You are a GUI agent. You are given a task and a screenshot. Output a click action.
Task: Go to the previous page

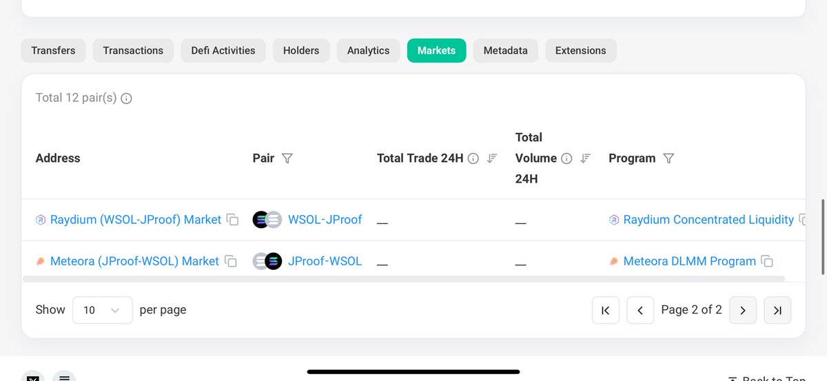pyautogui.click(x=640, y=310)
